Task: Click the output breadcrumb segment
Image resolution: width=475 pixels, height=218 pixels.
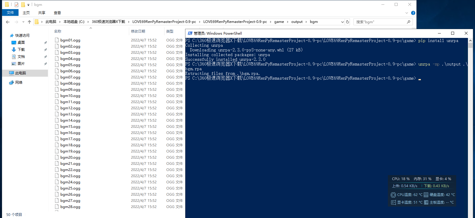Action: [297, 22]
